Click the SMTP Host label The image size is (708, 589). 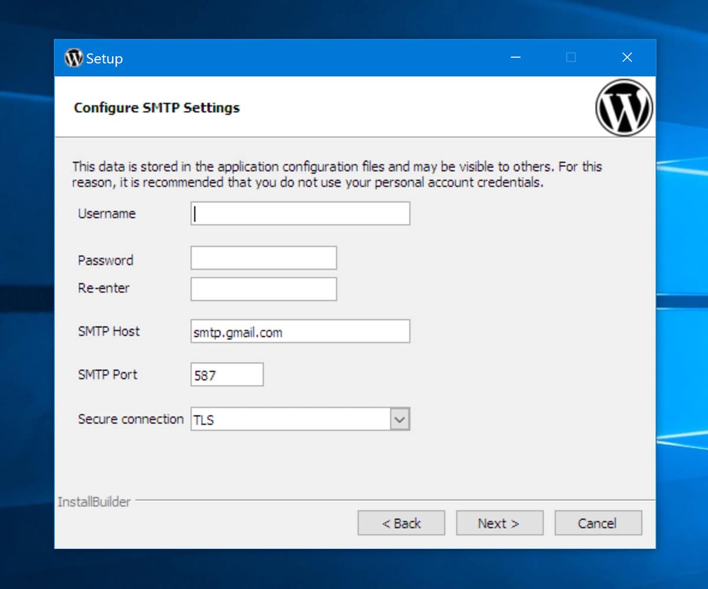coord(109,331)
